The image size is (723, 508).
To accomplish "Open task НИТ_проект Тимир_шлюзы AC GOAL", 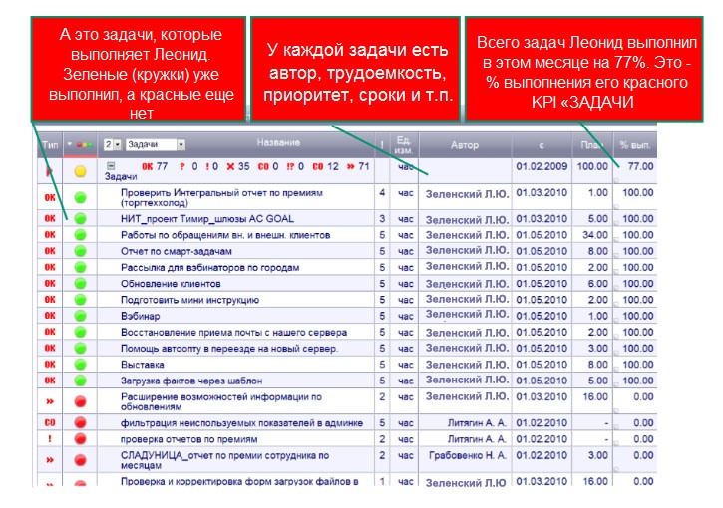I will click(207, 219).
